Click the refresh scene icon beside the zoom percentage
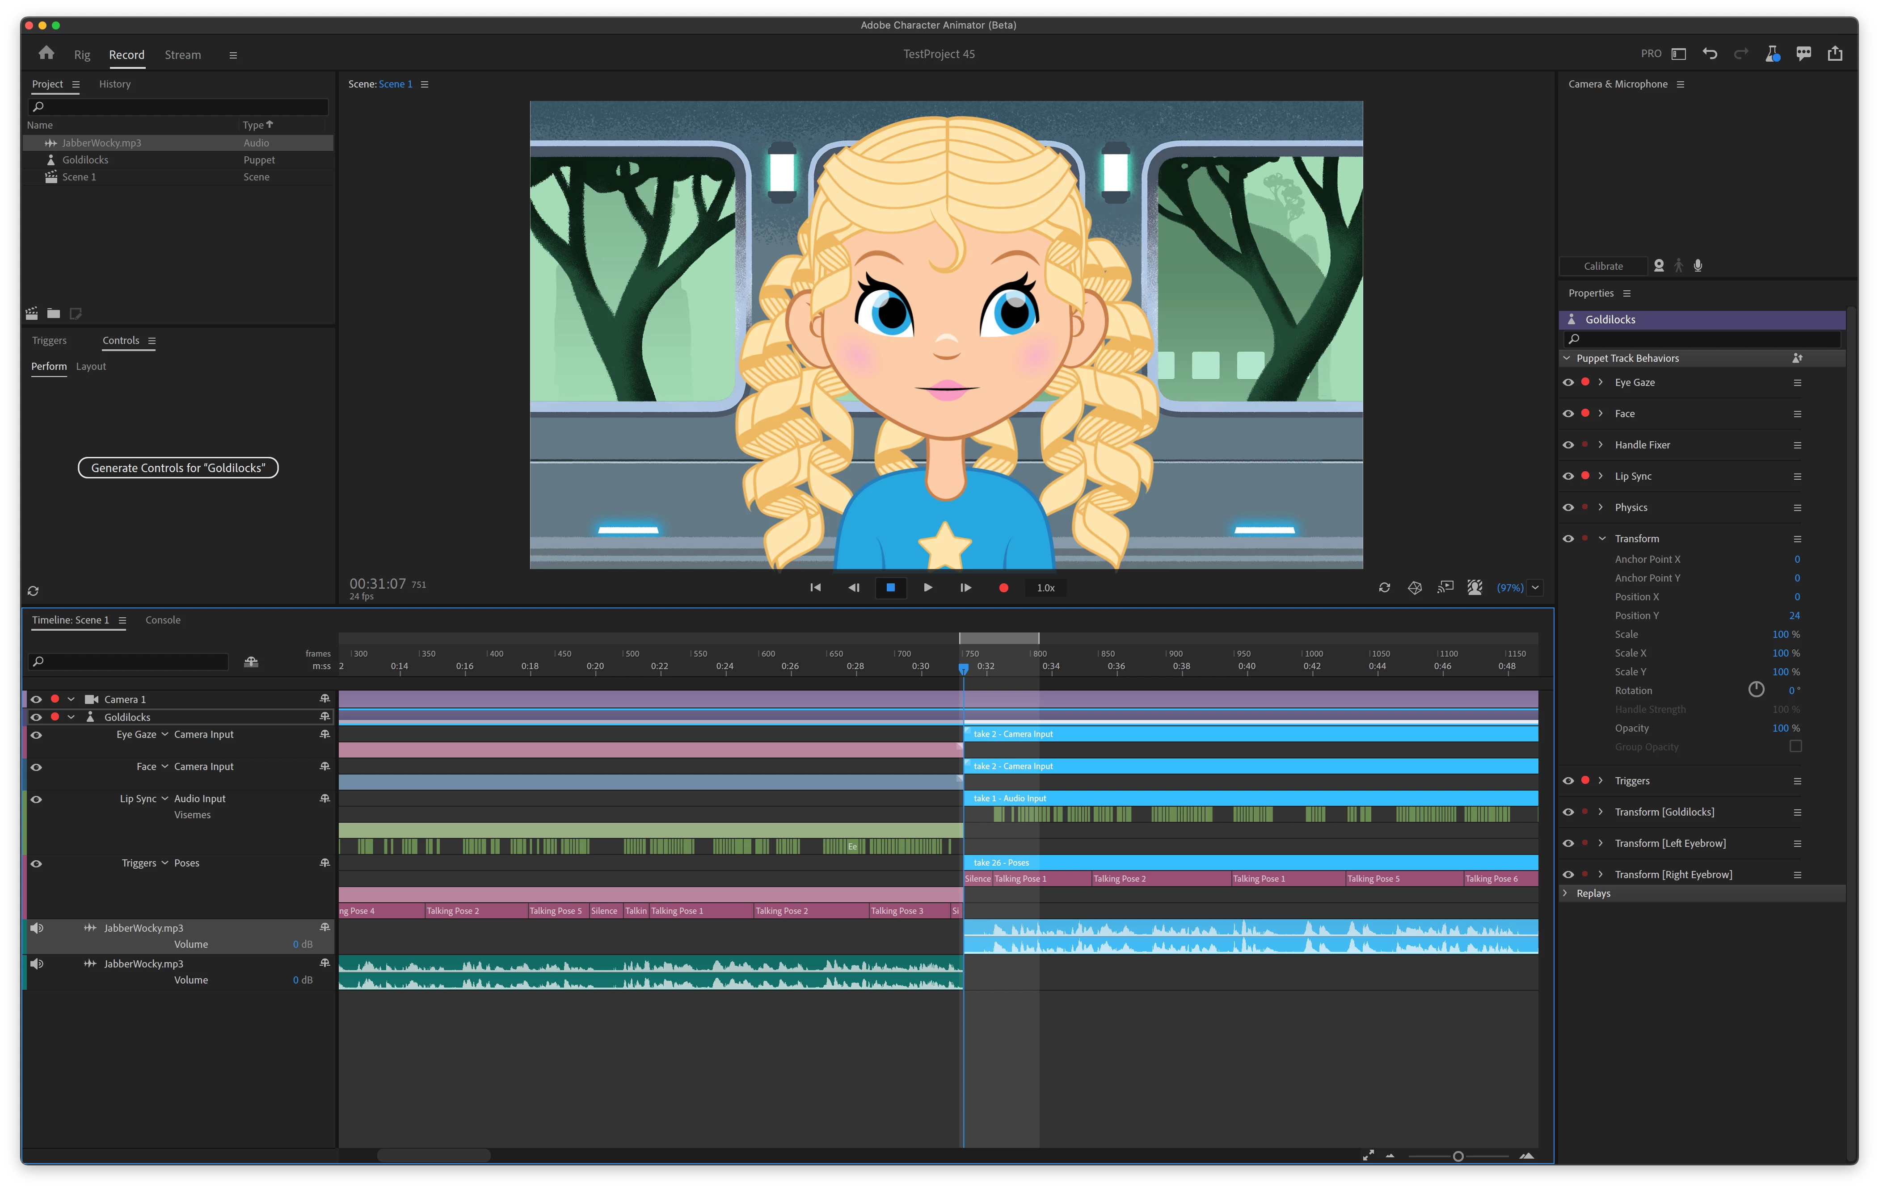The image size is (1879, 1189). click(1384, 588)
